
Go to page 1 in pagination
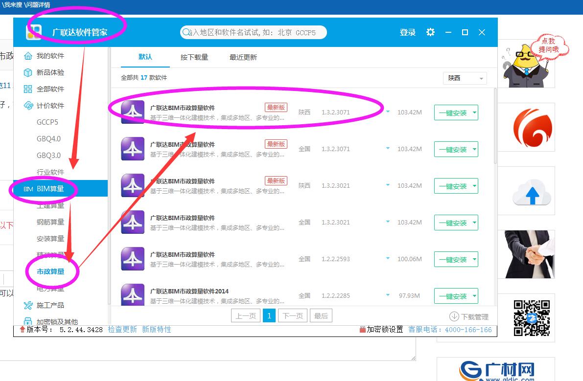(x=269, y=315)
